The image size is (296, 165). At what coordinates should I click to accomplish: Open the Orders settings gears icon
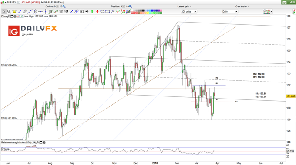(x=64, y=7)
